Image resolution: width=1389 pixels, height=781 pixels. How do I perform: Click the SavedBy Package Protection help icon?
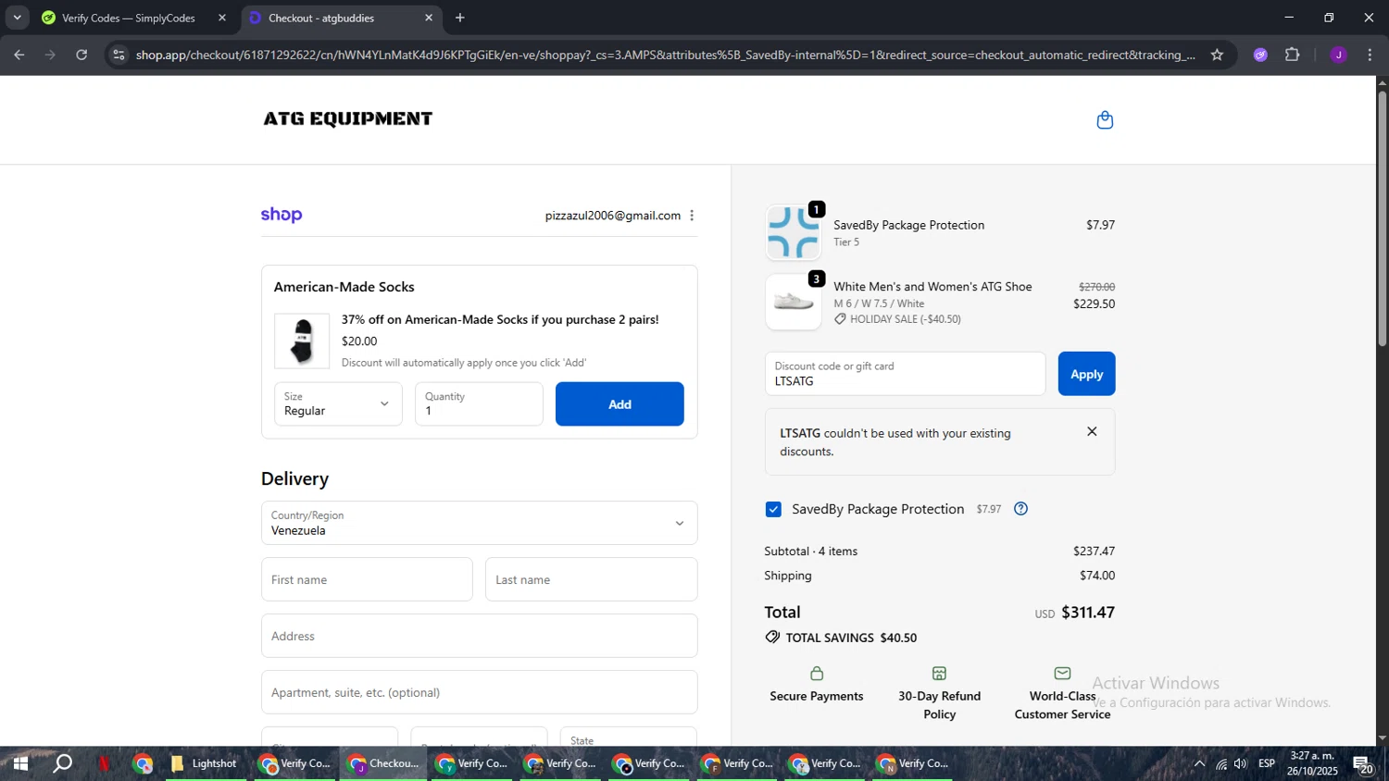point(1020,509)
